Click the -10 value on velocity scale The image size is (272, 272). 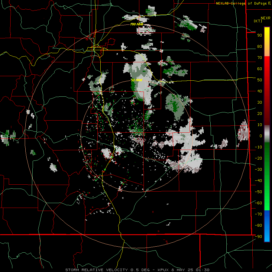(x=258, y=147)
